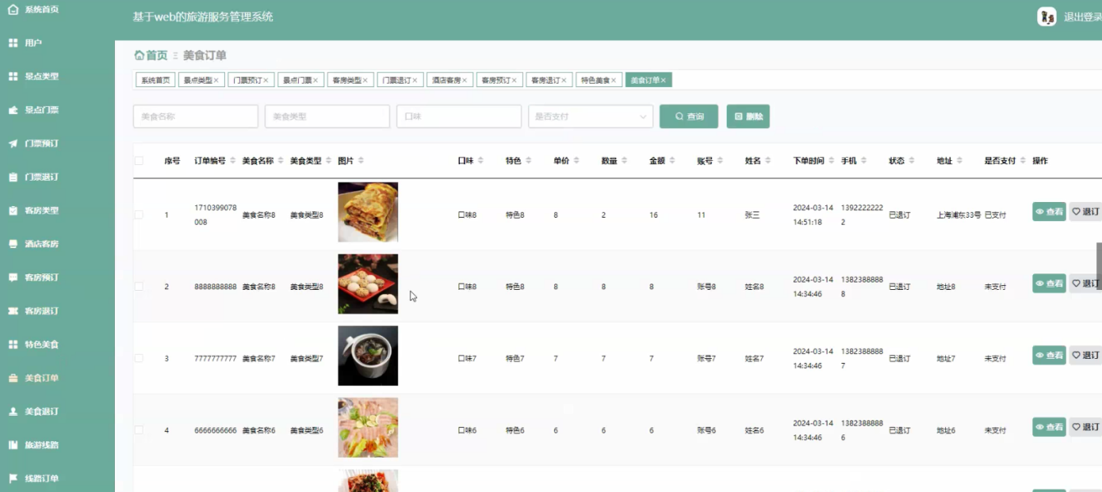Click the 门票退订 clipboard icon in sidebar
1102x492 pixels.
13,177
